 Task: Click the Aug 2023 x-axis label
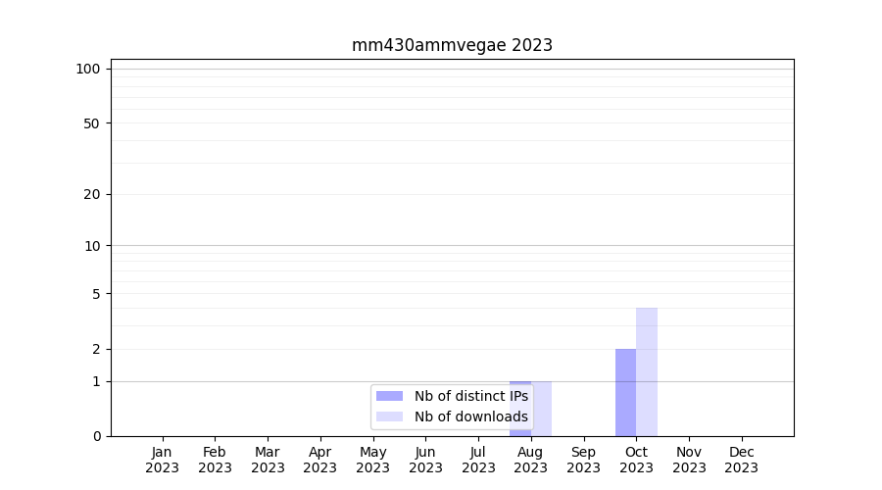click(x=530, y=460)
